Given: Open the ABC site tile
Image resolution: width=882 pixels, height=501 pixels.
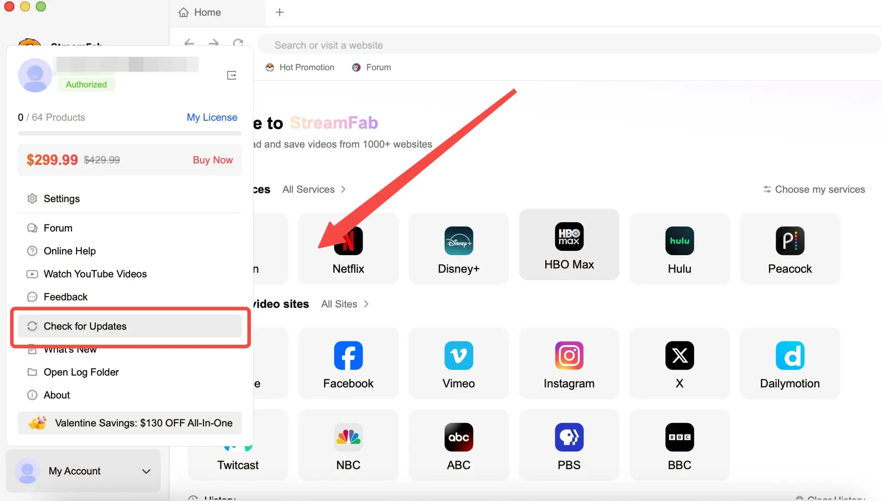Looking at the screenshot, I should pyautogui.click(x=459, y=445).
